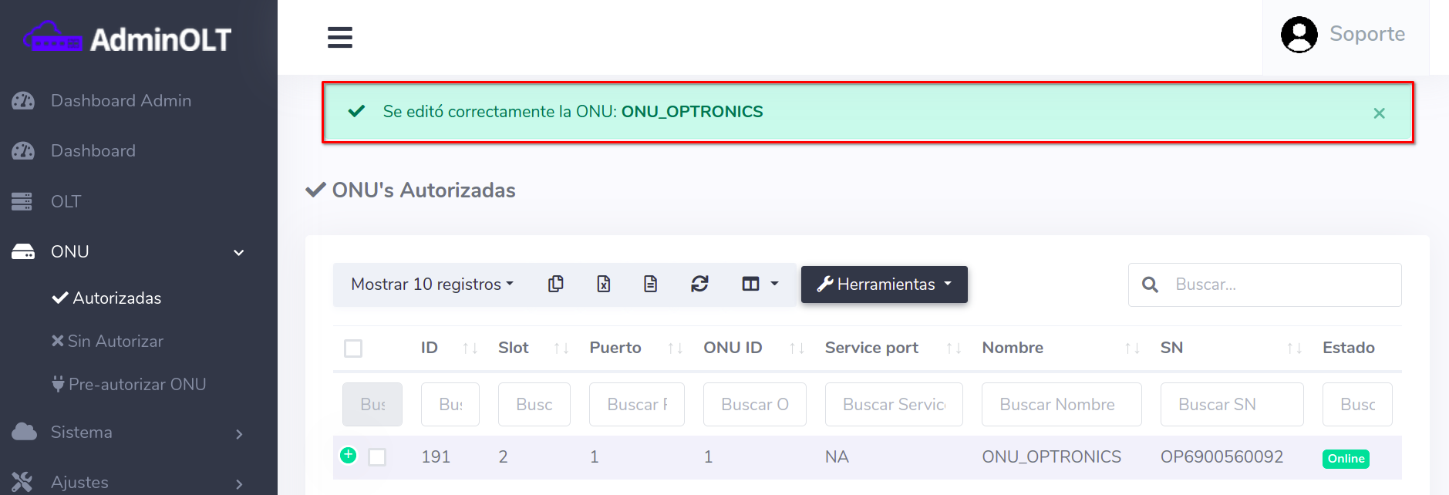The image size is (1449, 495).
Task: Check the row 191 checkbox
Action: tap(377, 457)
